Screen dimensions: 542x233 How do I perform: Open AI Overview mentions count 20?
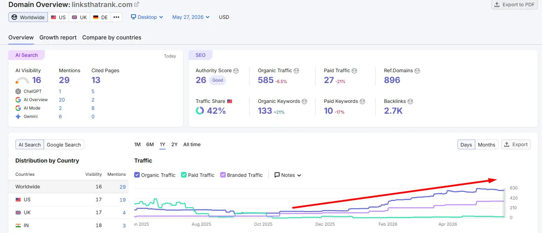pyautogui.click(x=62, y=100)
